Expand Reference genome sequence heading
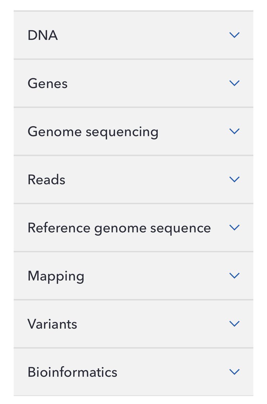This screenshot has height=404, width=267. [119, 228]
